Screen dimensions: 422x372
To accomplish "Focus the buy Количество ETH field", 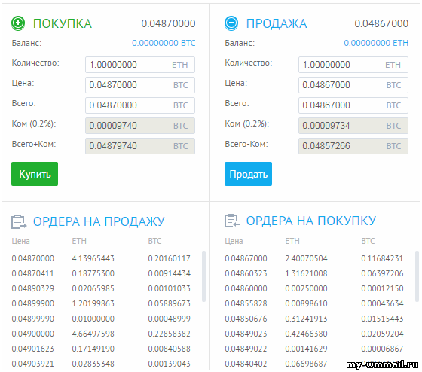I will pos(140,65).
